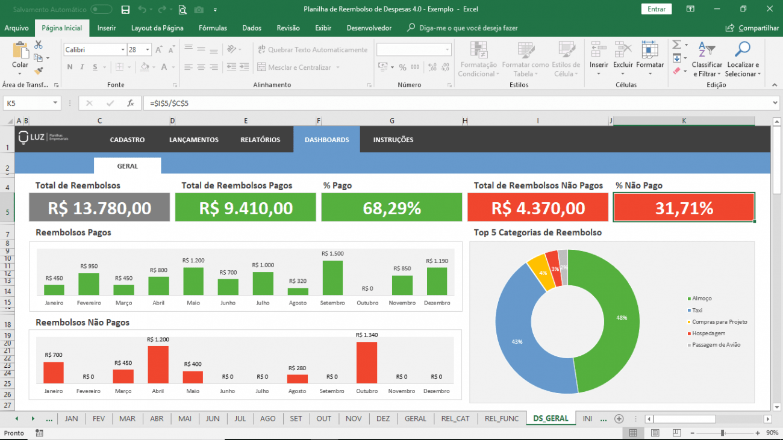Click the RELATÓRIOS navigation button
Image resolution: width=783 pixels, height=440 pixels.
click(x=260, y=140)
